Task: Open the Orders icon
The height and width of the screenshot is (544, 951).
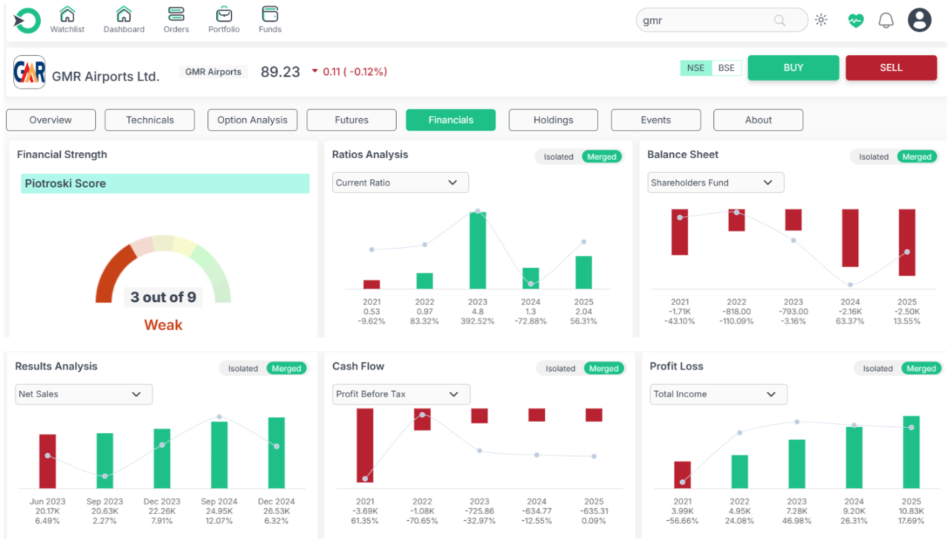Action: [x=176, y=15]
